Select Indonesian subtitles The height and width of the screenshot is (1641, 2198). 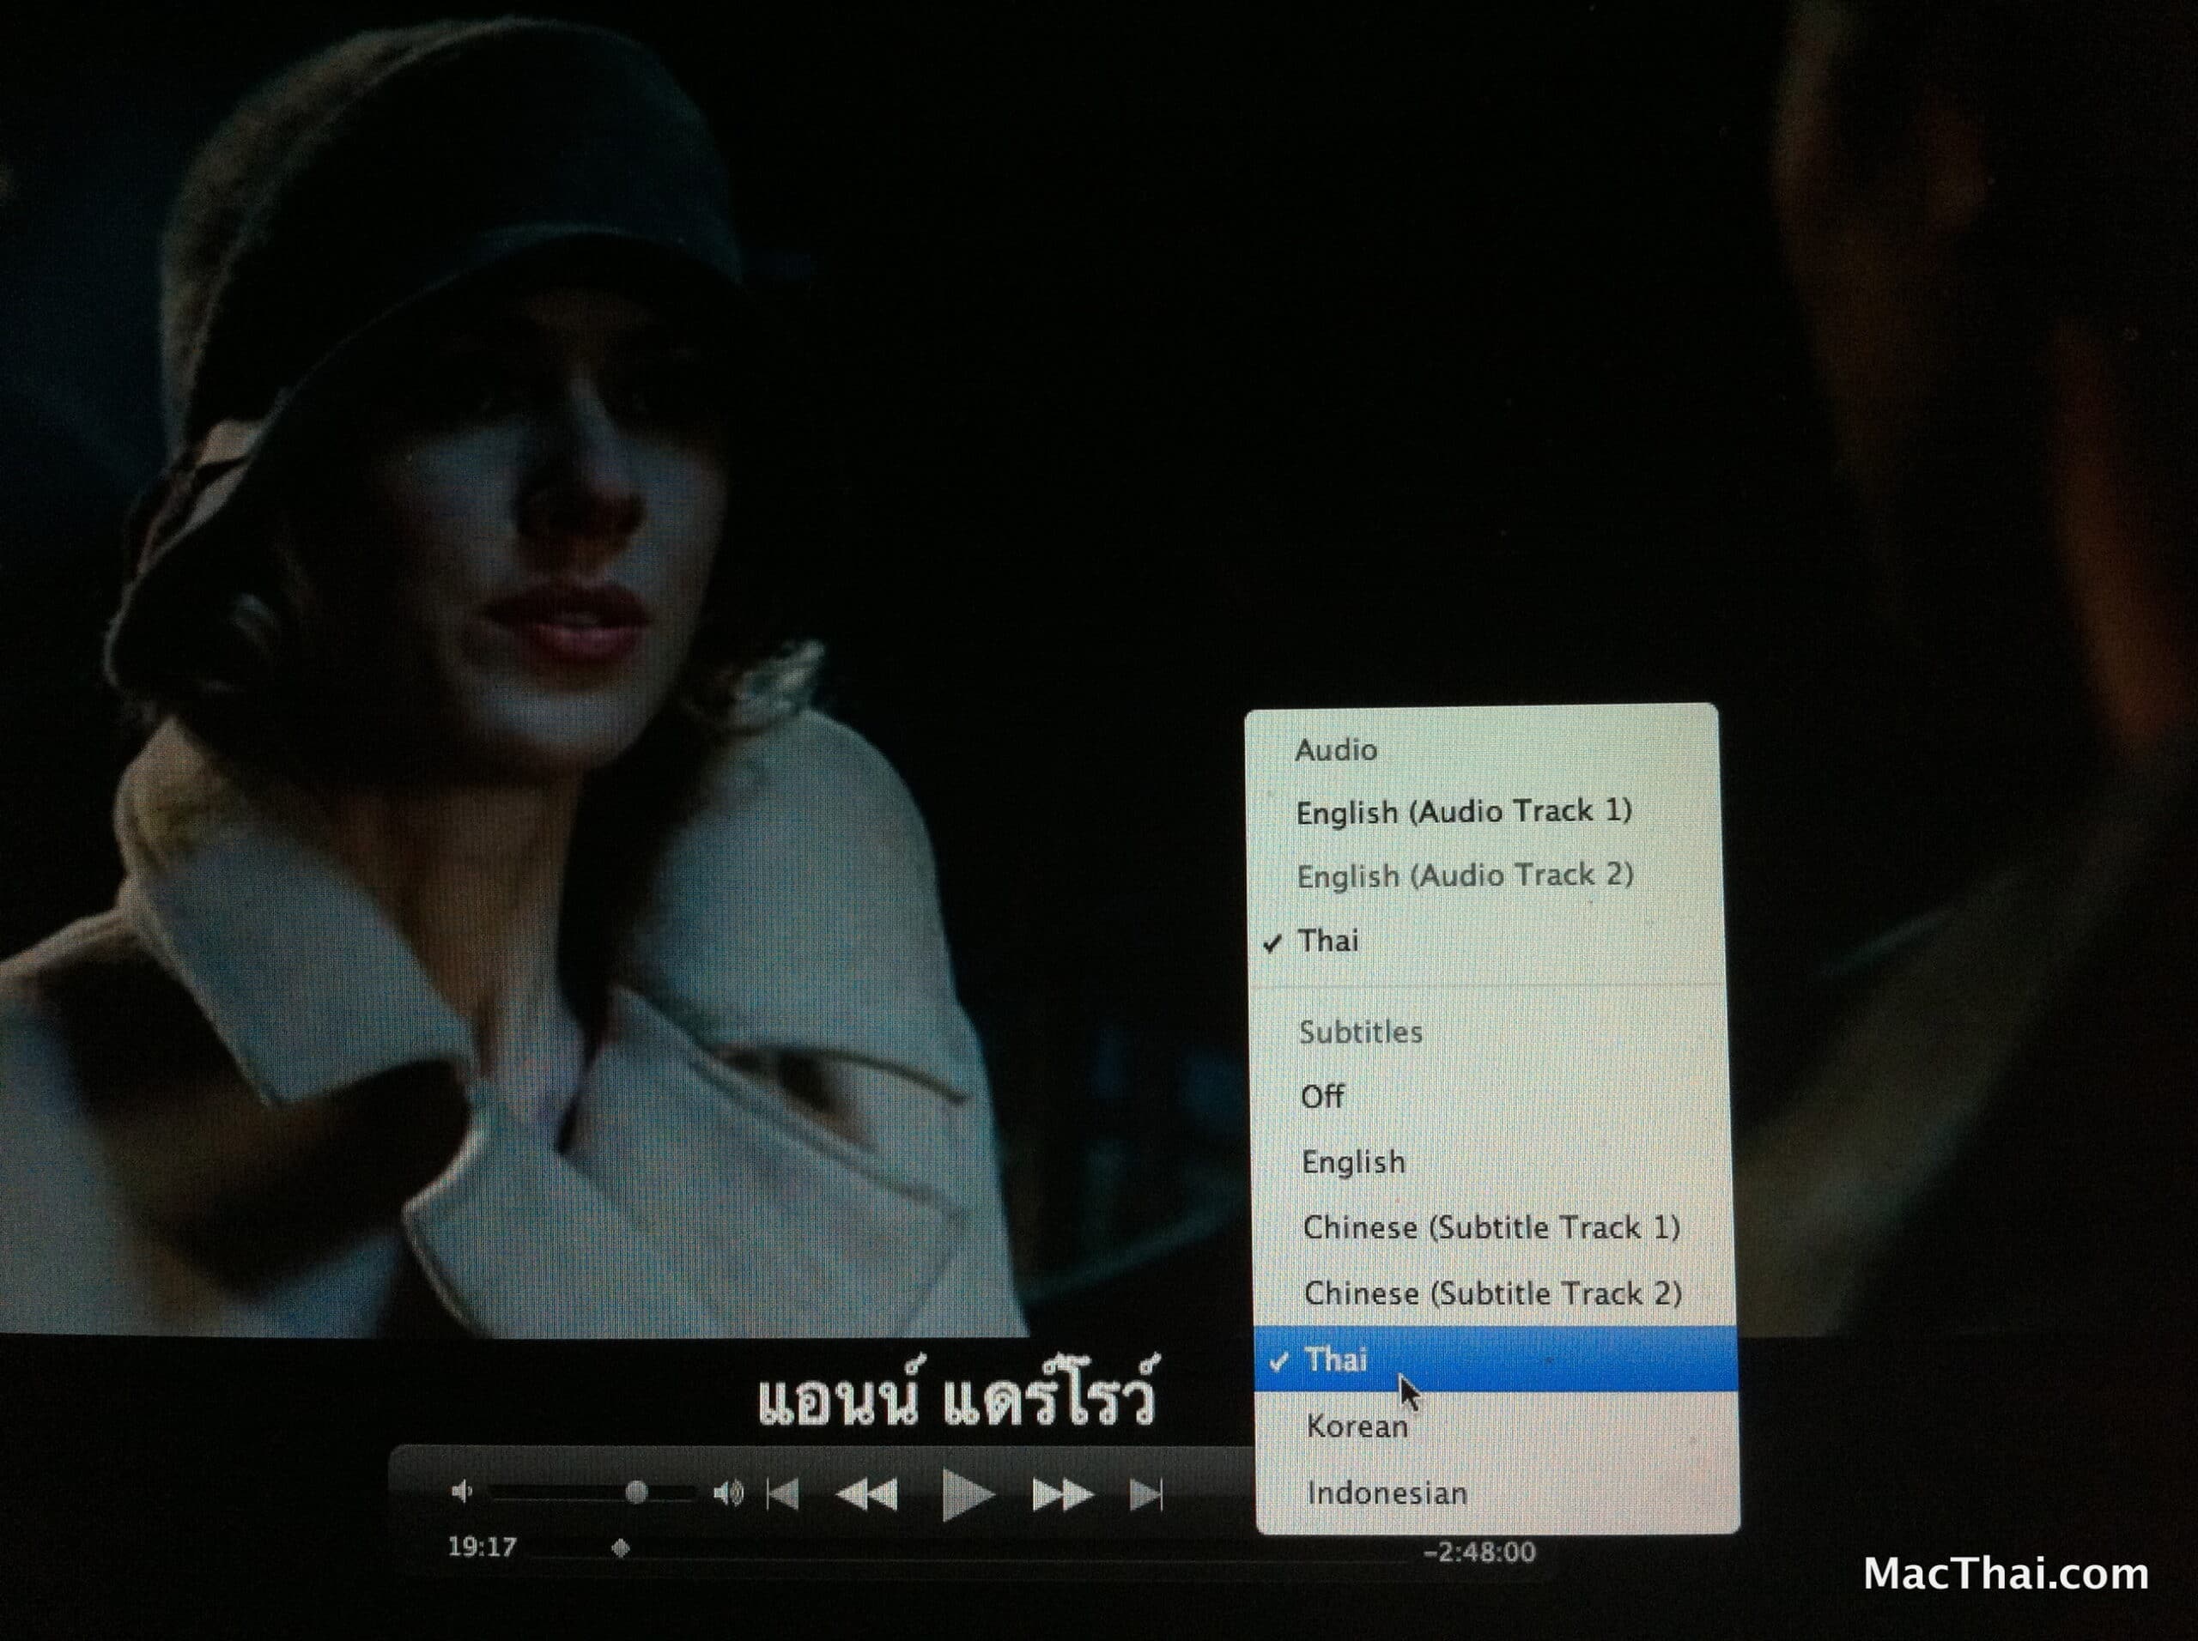(x=1497, y=1493)
